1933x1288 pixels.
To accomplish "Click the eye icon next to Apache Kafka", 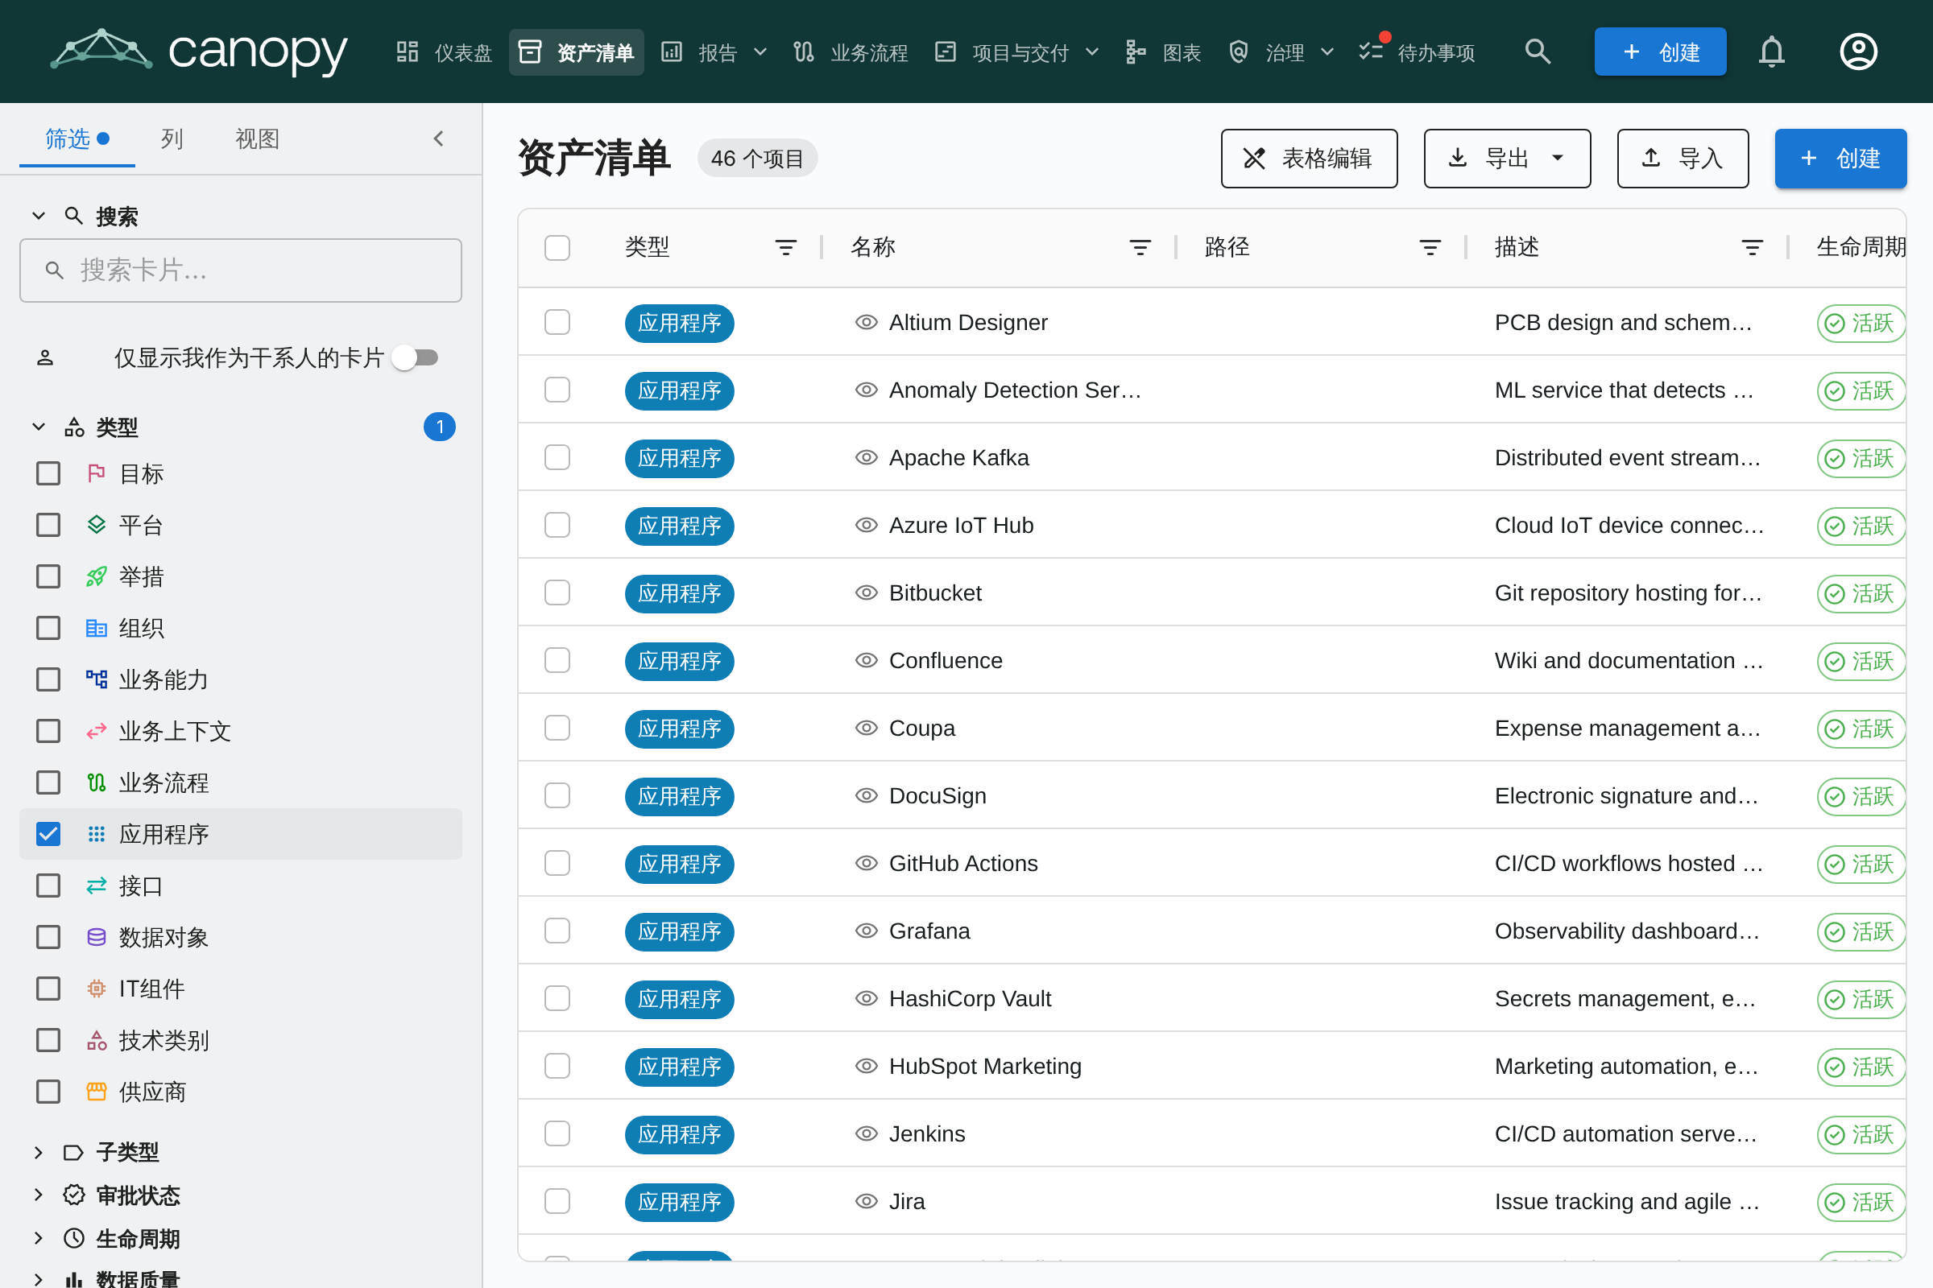I will tap(867, 457).
